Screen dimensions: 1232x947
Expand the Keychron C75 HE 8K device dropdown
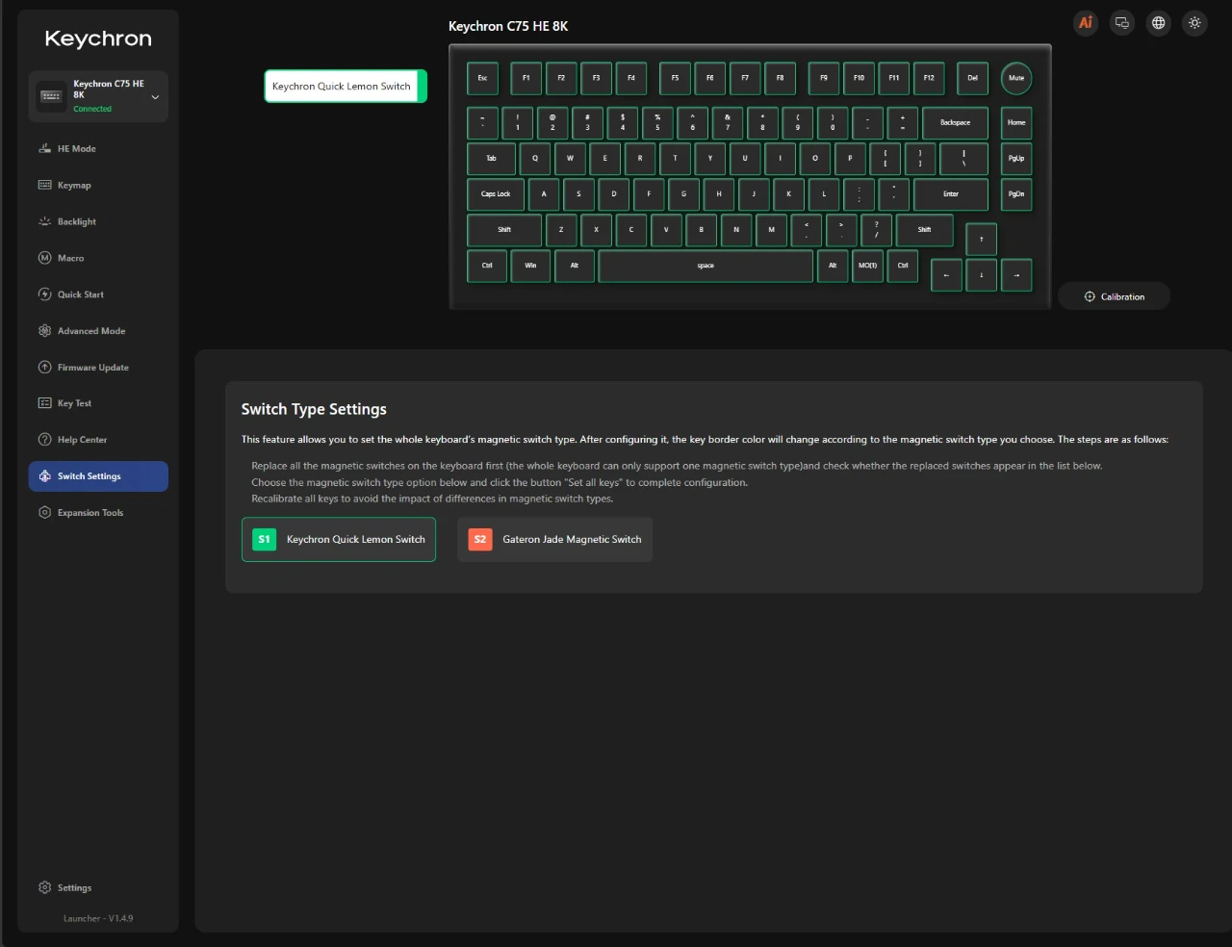point(98,96)
